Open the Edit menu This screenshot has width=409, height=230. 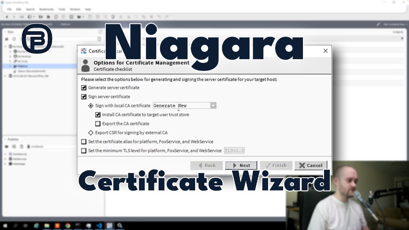pos(19,9)
